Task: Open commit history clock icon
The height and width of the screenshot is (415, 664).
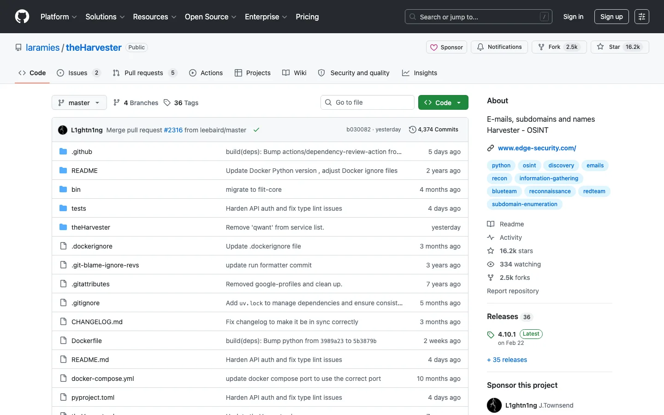Action: pyautogui.click(x=413, y=130)
